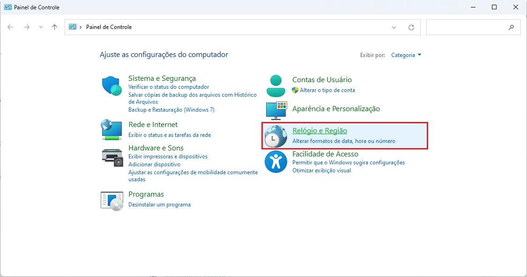Click Otimizar exibição visual

click(x=322, y=170)
